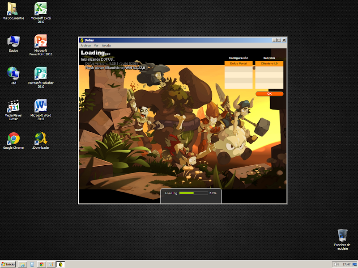Select Dofus Portal configuration entry
Image resolution: width=358 pixels, height=268 pixels.
(239, 63)
